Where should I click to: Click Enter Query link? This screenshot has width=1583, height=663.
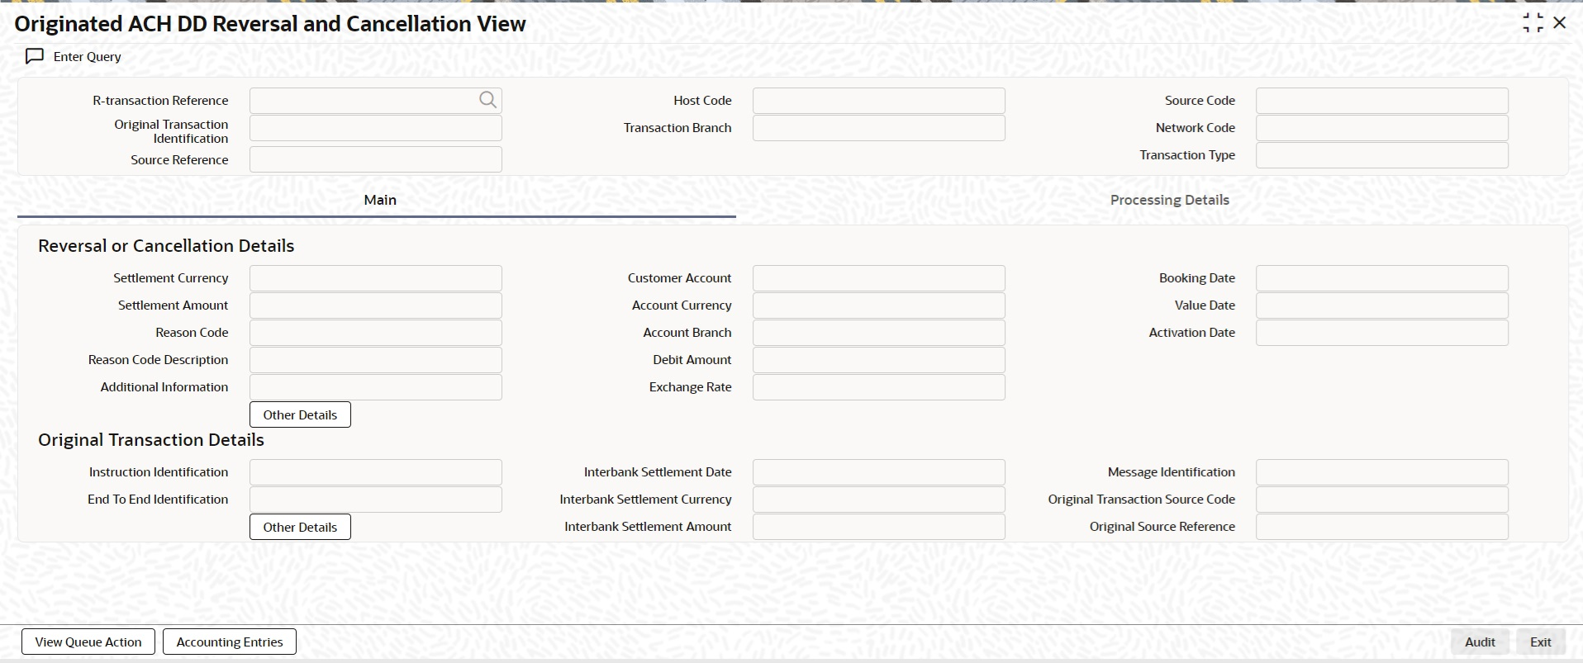tap(88, 56)
